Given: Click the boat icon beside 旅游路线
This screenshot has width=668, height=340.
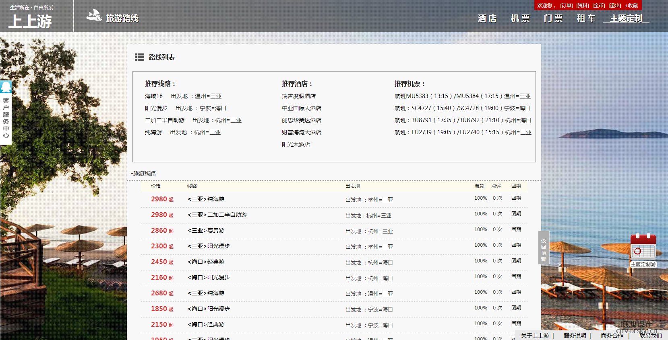Looking at the screenshot, I should coord(94,16).
